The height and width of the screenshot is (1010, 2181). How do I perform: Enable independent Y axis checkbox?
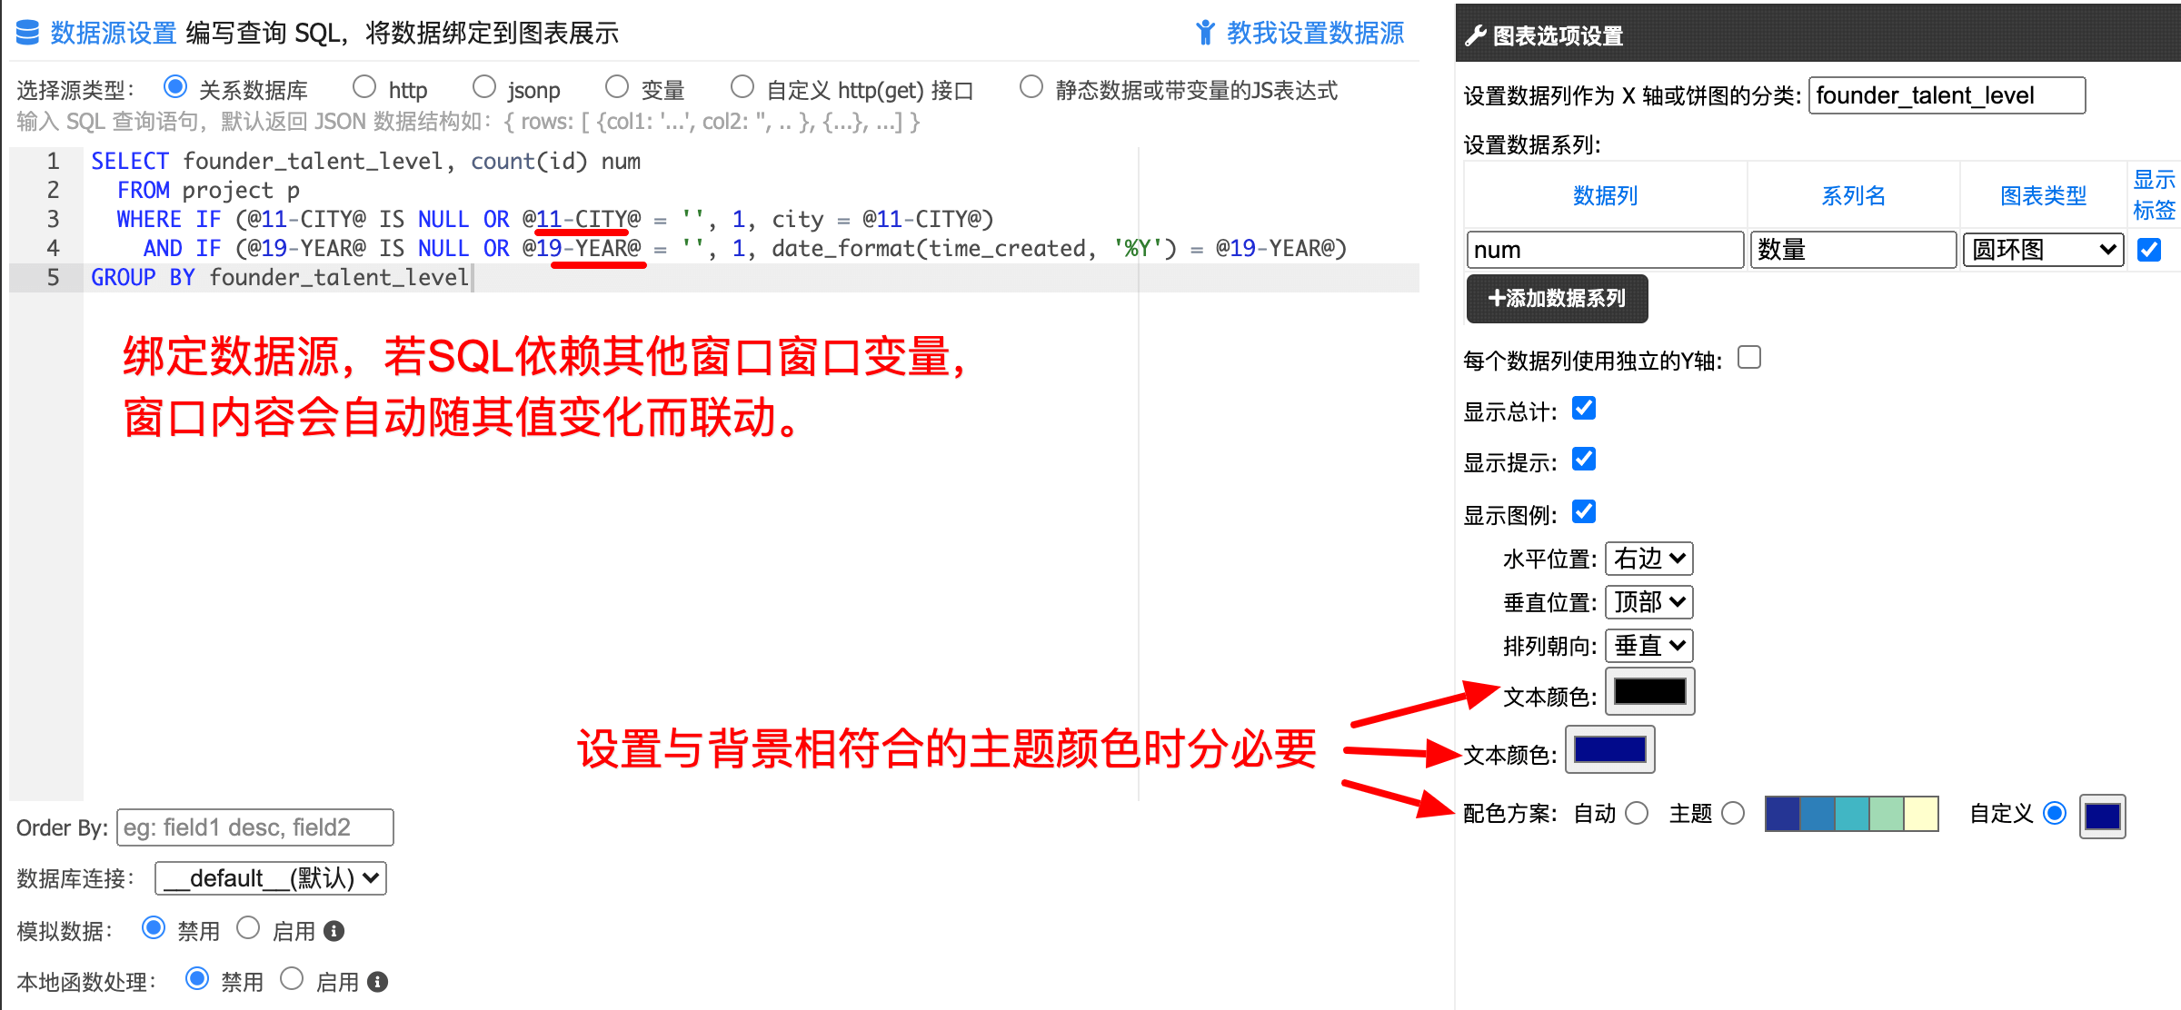pyautogui.click(x=1749, y=358)
